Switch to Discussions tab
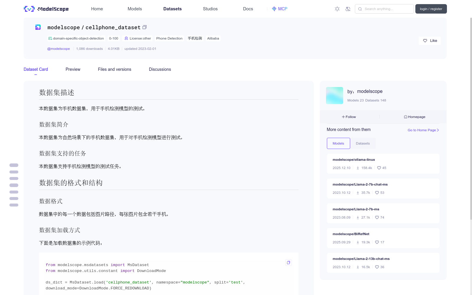 click(x=160, y=69)
